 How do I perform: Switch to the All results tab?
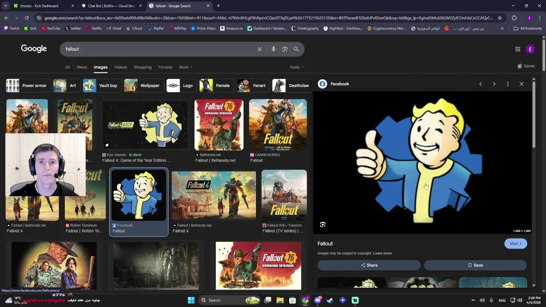coord(67,67)
